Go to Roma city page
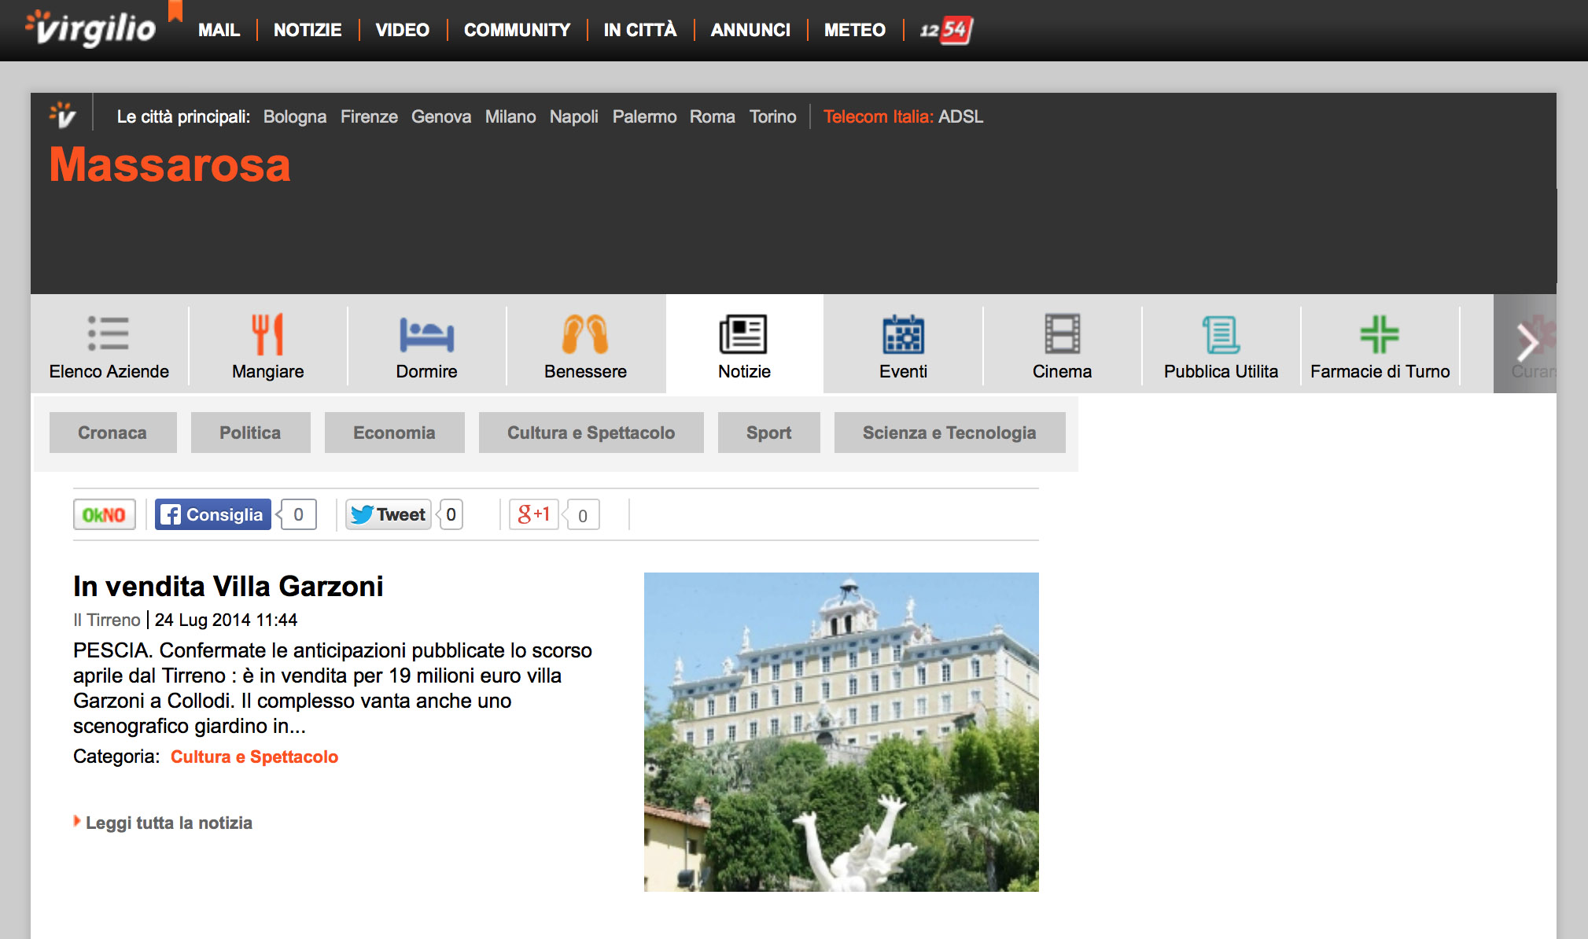 click(712, 116)
